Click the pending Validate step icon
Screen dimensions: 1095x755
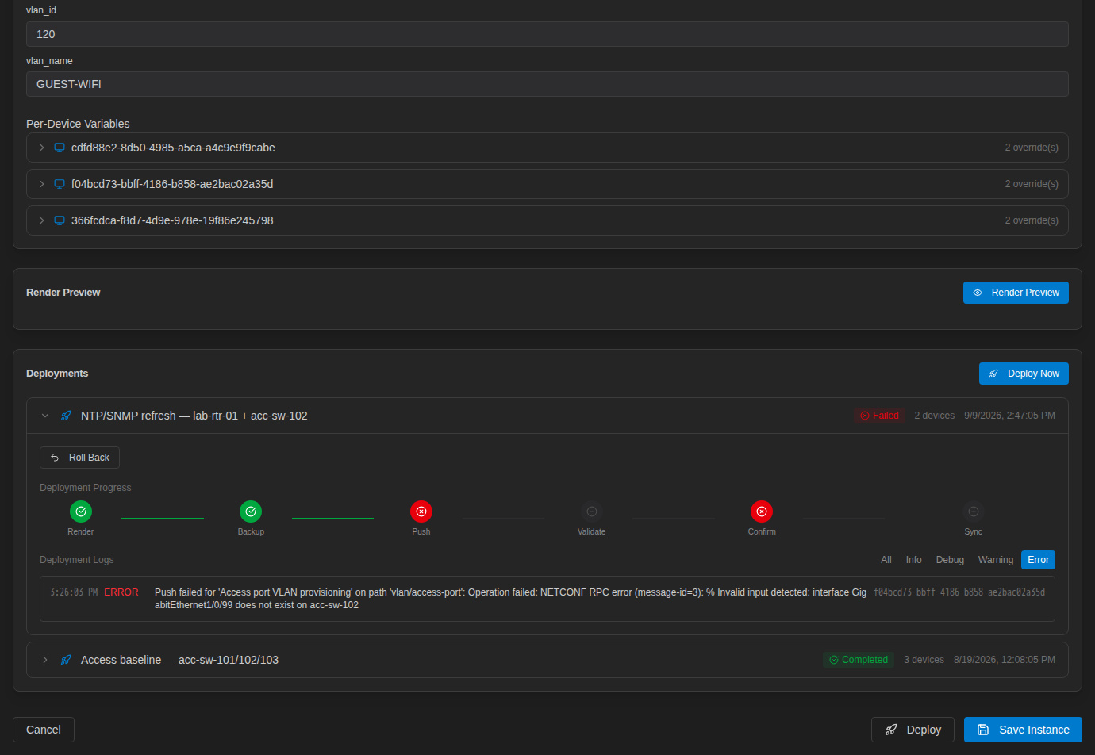(x=591, y=512)
